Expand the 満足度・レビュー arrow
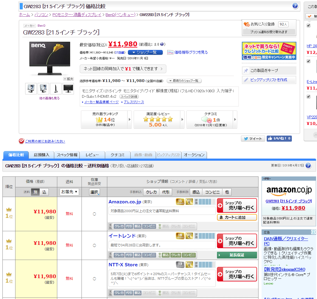This screenshot has width=317, height=299. [x=182, y=119]
